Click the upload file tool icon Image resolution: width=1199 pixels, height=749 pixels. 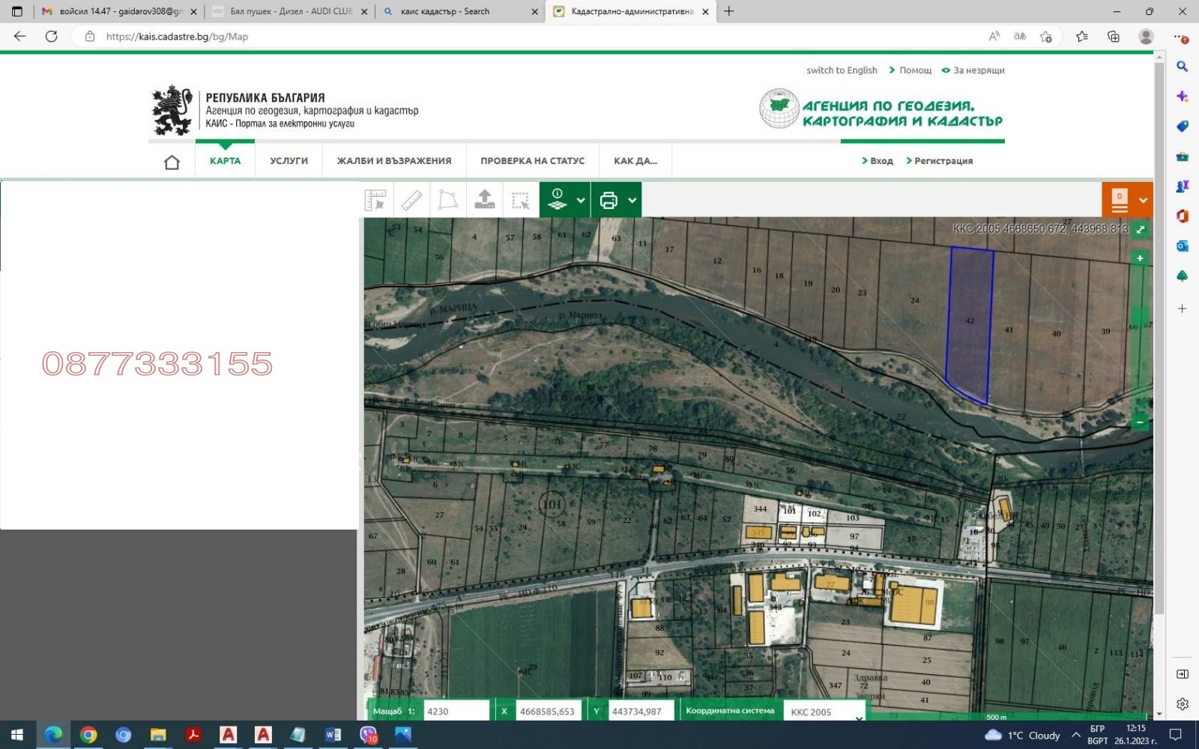484,200
